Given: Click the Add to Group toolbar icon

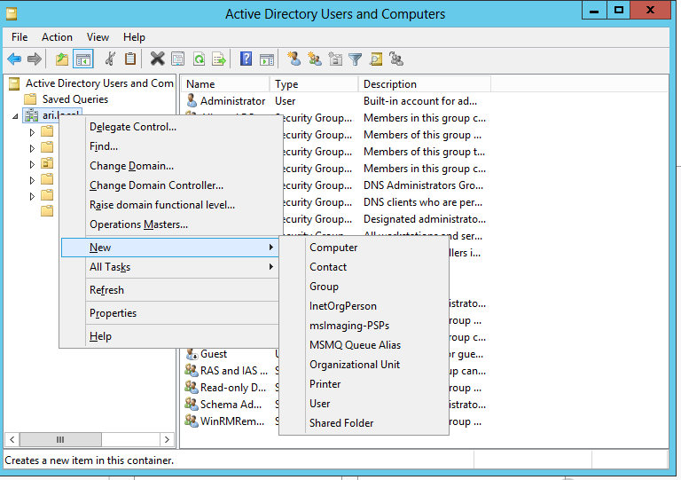Looking at the screenshot, I should tap(396, 59).
